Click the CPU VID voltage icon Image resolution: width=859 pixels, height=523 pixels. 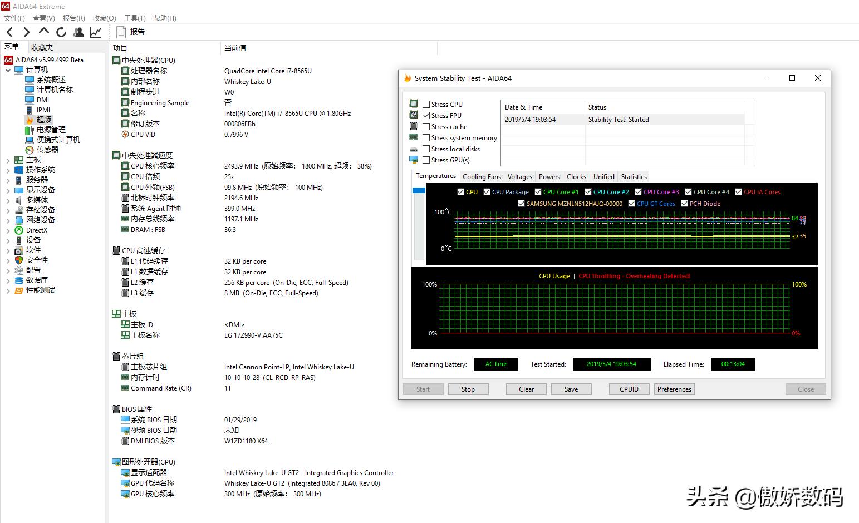125,134
